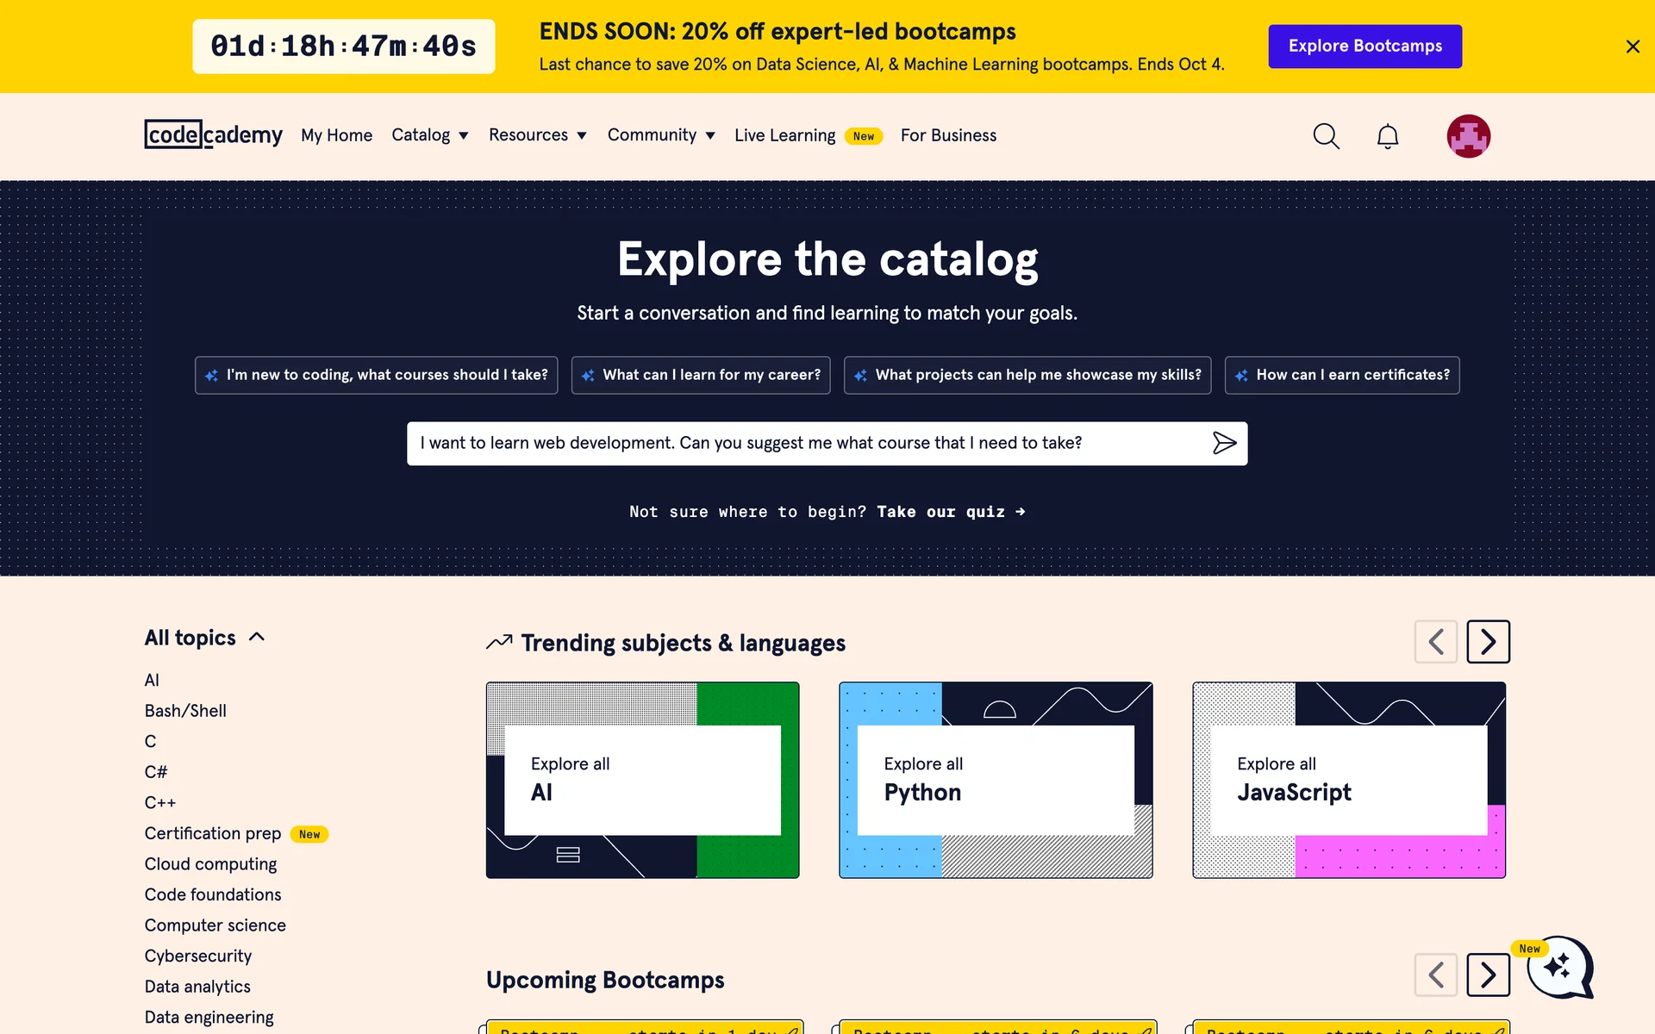Screen dimensions: 1655x1034
Task: Go to My Home
Action: click(x=336, y=135)
